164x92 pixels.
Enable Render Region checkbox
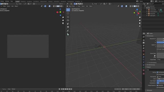(x=157, y=49)
